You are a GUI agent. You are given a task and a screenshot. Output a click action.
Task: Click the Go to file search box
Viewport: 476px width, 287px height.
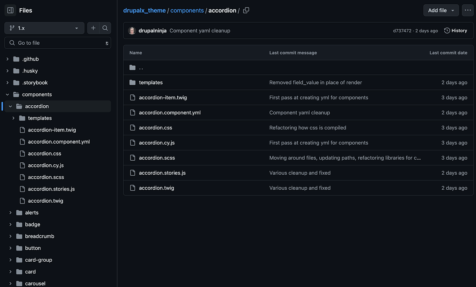[x=58, y=42]
